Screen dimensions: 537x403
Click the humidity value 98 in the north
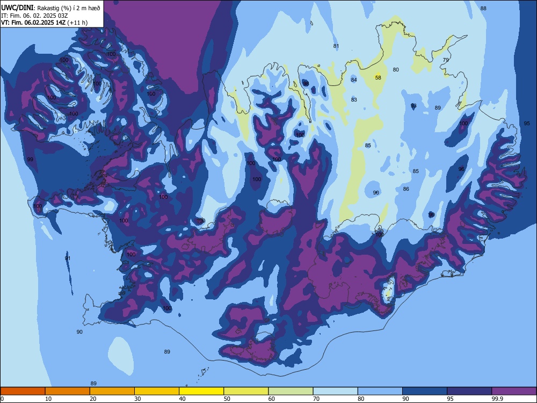click(306, 84)
